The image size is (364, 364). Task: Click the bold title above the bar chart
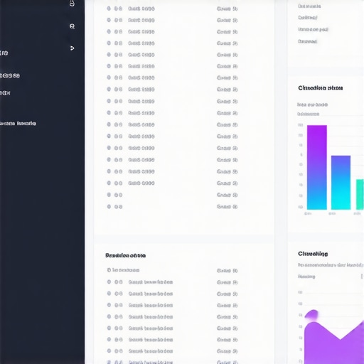pyautogui.click(x=321, y=88)
